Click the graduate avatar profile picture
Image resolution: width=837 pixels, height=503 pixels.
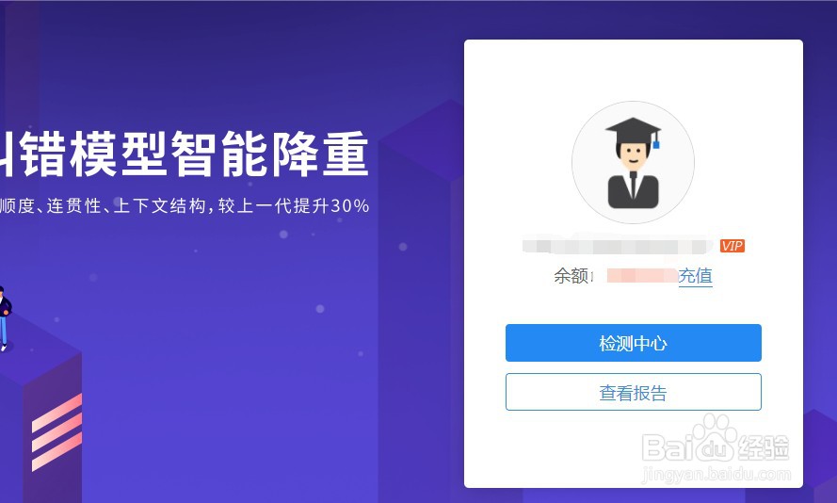click(633, 162)
